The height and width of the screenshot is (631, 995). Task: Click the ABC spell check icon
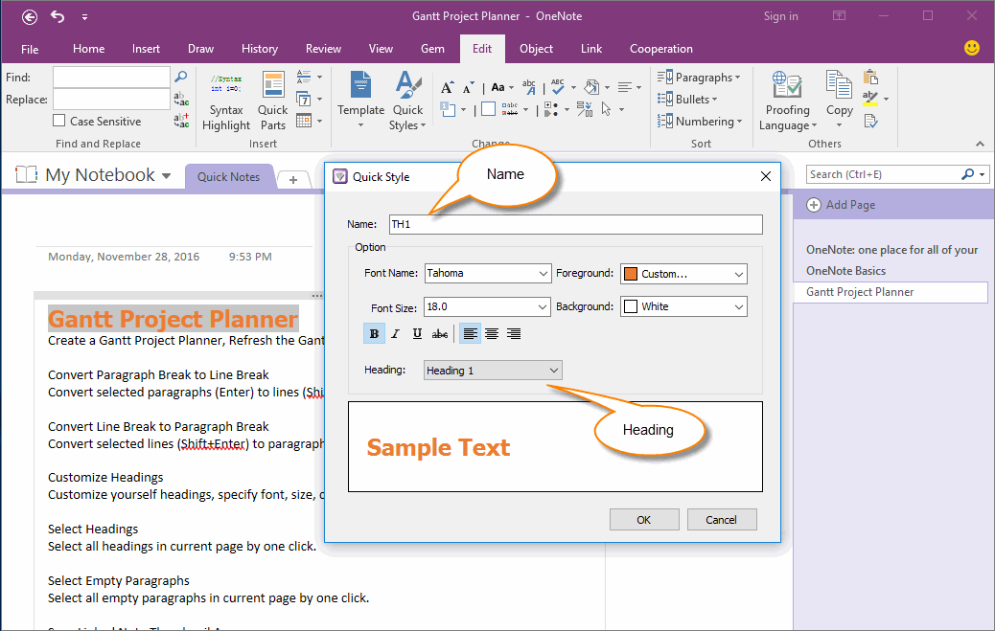click(x=558, y=87)
